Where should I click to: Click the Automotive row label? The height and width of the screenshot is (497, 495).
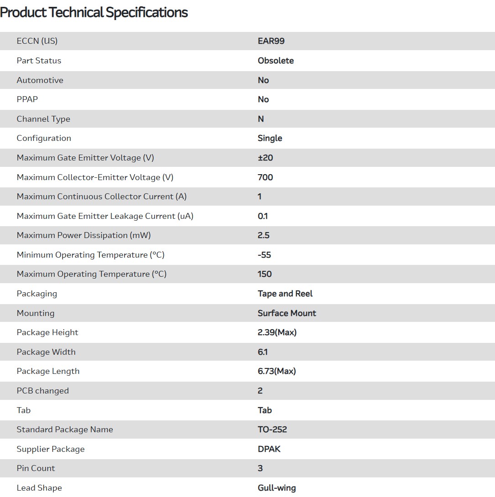coord(40,80)
